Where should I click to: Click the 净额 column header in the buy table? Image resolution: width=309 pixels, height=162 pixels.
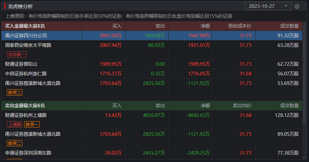click(205, 26)
